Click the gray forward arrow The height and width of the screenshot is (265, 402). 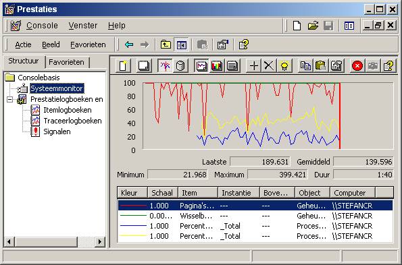145,45
